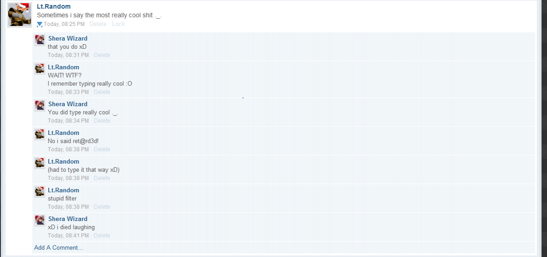Viewport: 547px width, 257px height.
Task: Delete the 08:41 PM comment
Action: 102,236
